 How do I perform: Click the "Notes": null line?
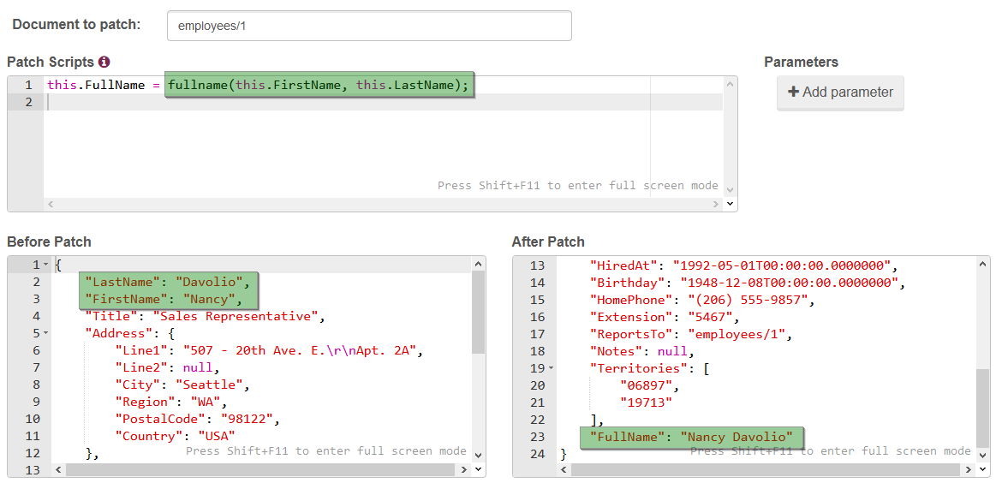642,351
